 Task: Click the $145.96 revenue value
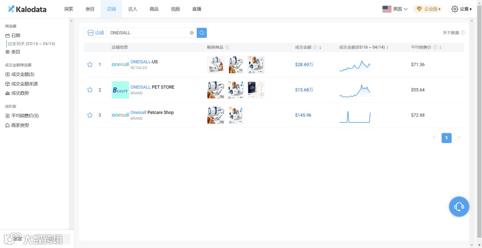tap(303, 115)
